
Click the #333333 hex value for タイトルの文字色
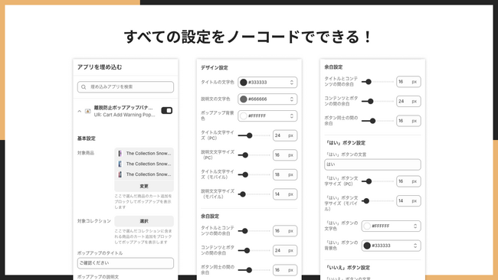coord(257,83)
